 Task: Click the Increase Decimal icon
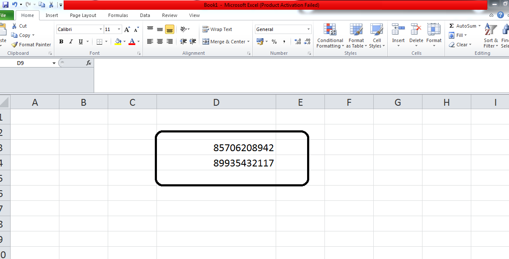click(x=297, y=42)
